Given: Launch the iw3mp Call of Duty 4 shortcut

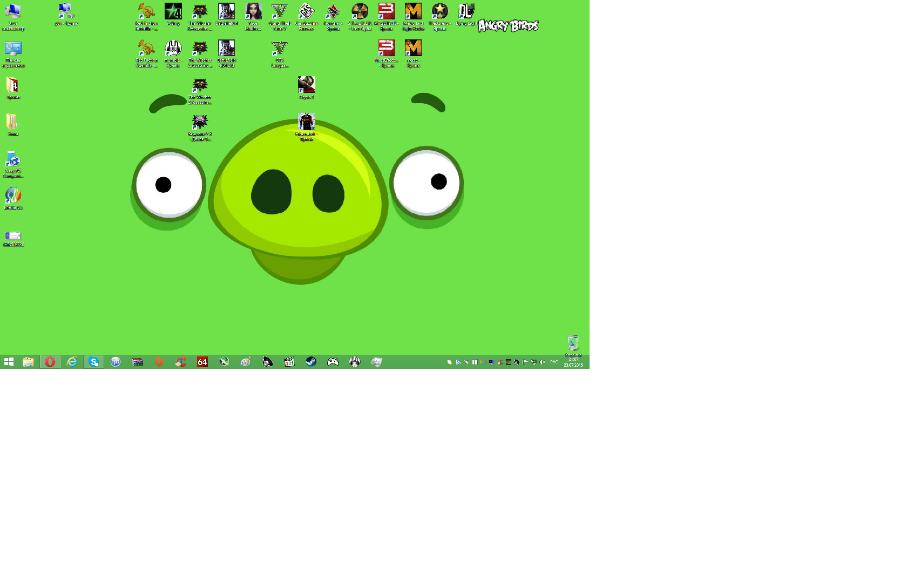Looking at the screenshot, I should (x=173, y=15).
